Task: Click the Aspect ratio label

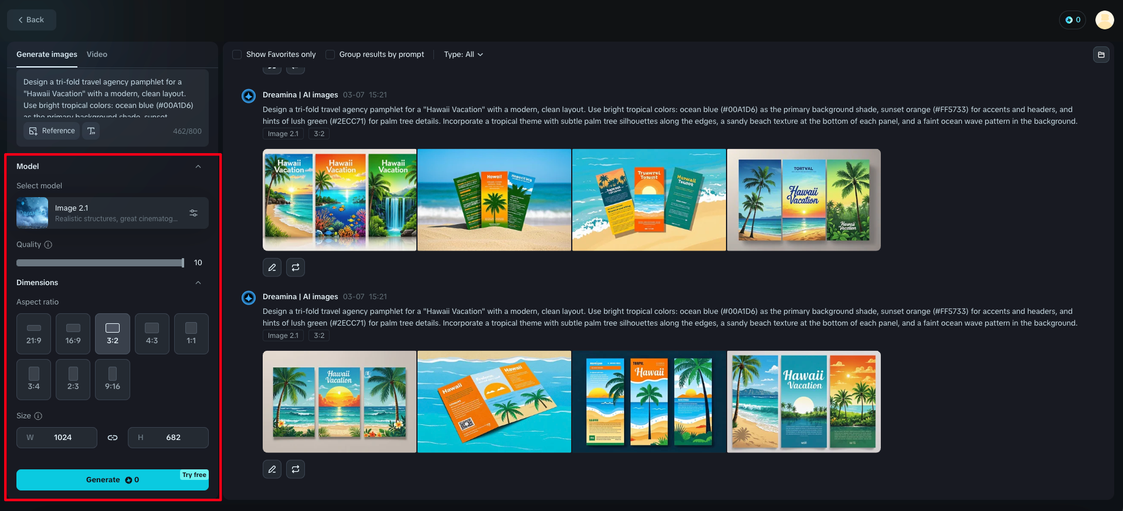Action: point(38,302)
